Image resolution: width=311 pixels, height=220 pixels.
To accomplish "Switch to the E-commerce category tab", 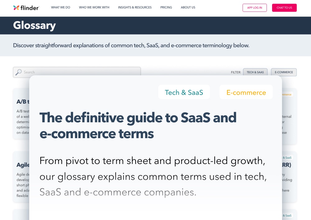I will (x=246, y=92).
